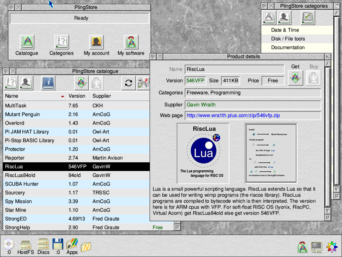
Task: Click the blue info book icon in catalogue toolbar
Action: (x=48, y=83)
